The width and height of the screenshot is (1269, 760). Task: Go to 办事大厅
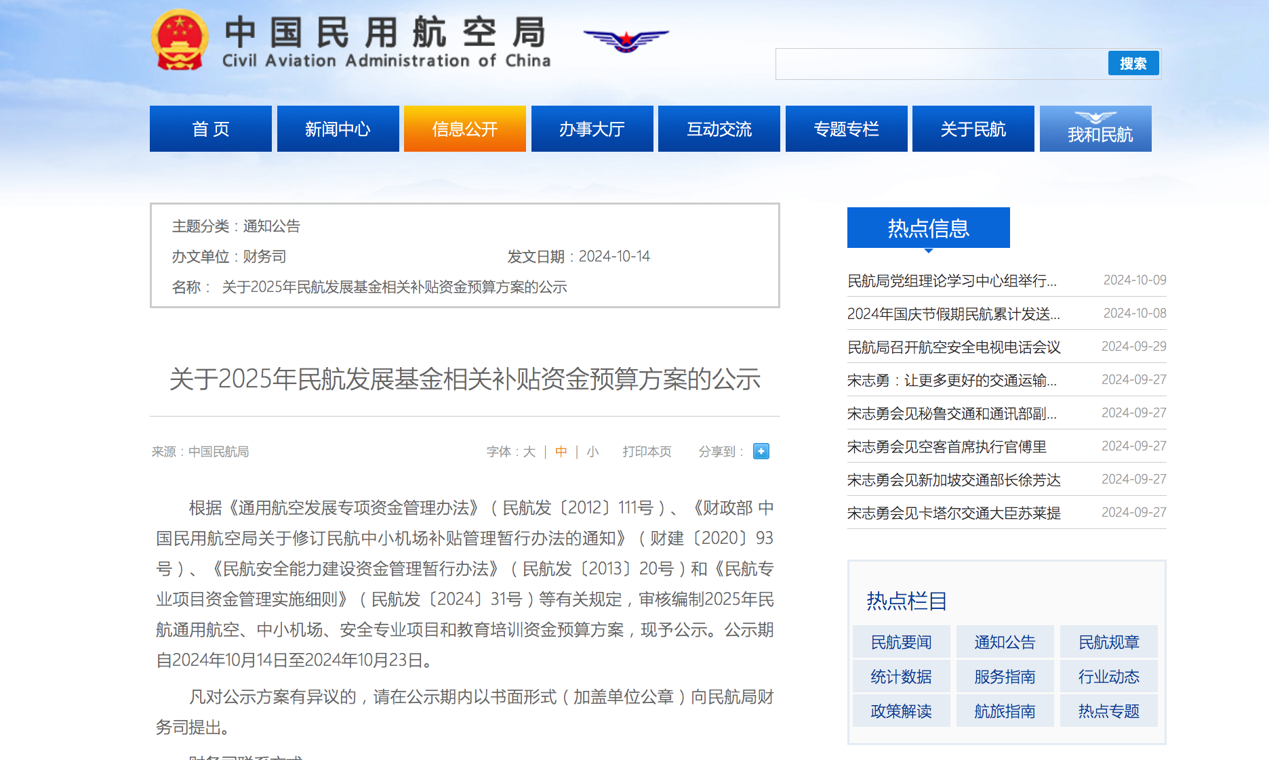(x=592, y=128)
